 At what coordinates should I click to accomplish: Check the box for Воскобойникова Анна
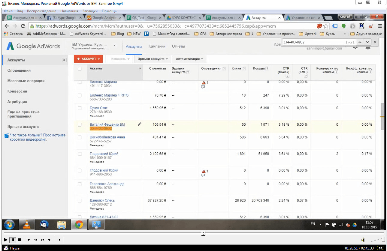click(80, 137)
